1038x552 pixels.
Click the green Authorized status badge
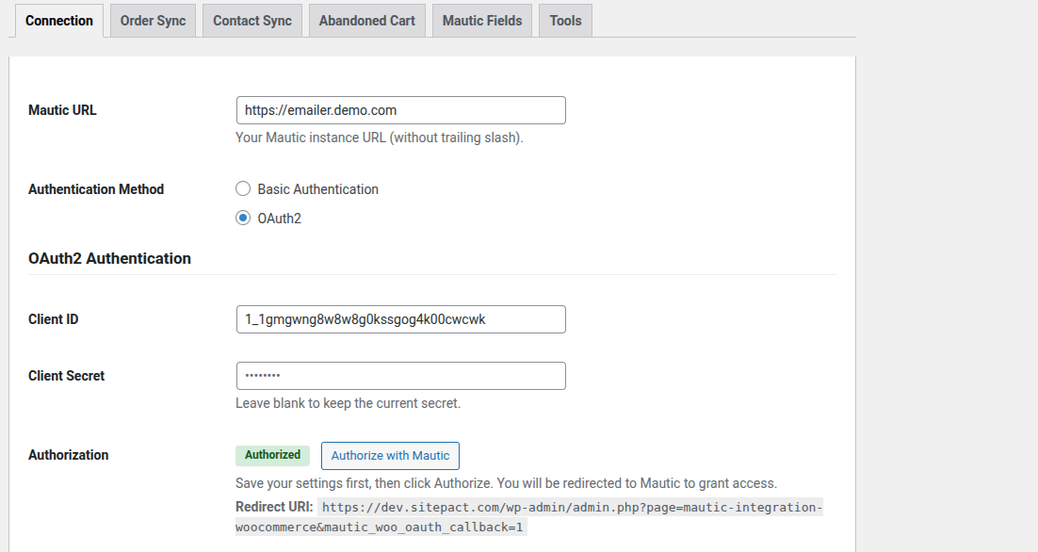point(272,455)
